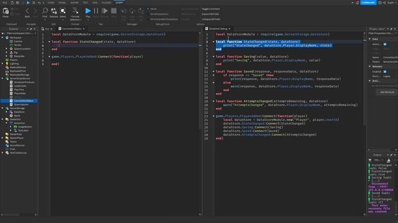The width and height of the screenshot is (398, 223).
Task: Click Step Into debugger icon
Action: 124,11
